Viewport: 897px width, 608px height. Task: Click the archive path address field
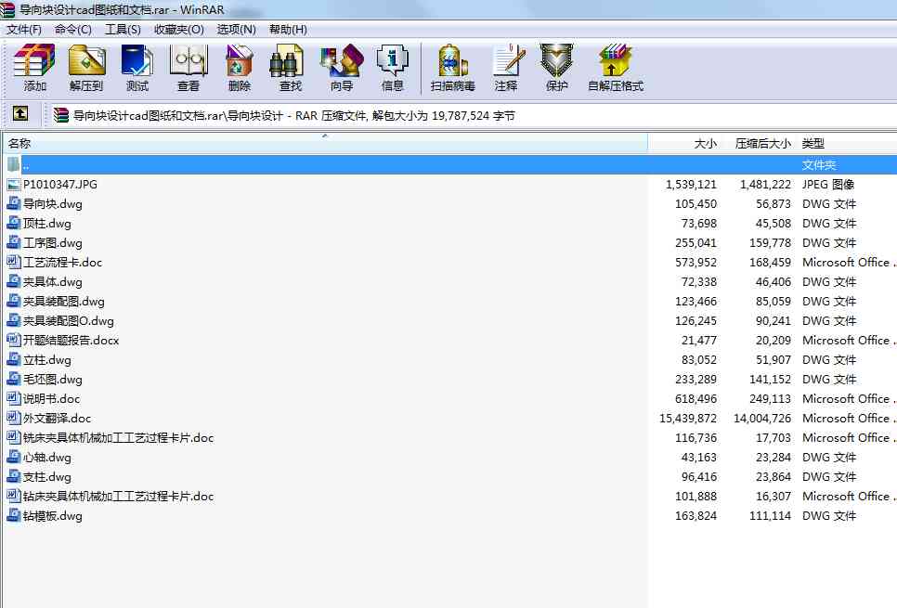(x=474, y=115)
